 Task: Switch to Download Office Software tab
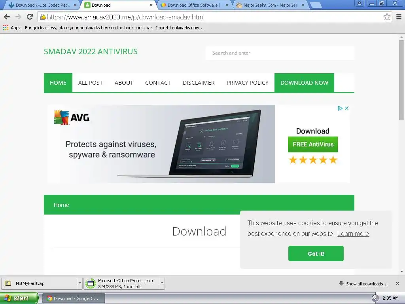(x=194, y=5)
